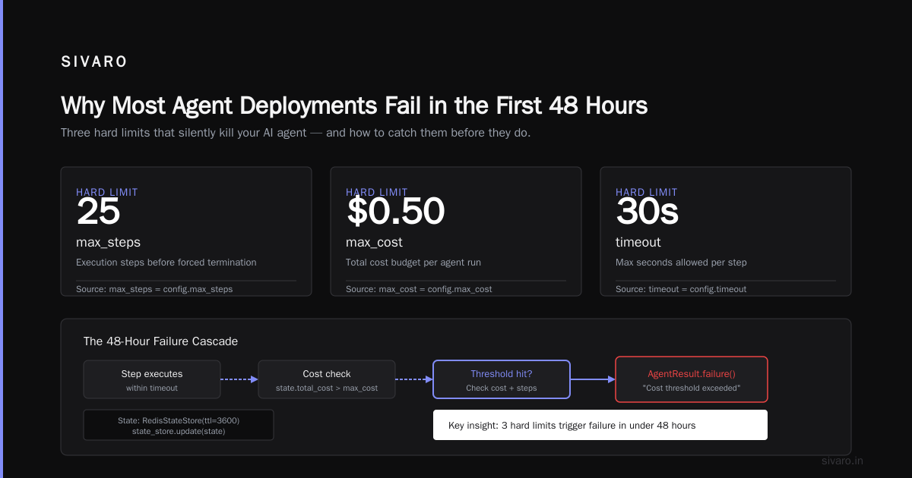Viewport: 912px width, 478px height.
Task: Click '"Cost threshold exceeded"' message text
Action: (x=692, y=388)
